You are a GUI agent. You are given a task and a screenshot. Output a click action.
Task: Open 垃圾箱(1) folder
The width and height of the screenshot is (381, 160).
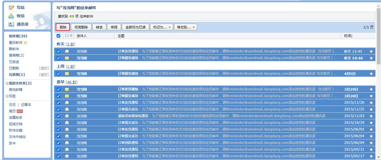coord(17,75)
